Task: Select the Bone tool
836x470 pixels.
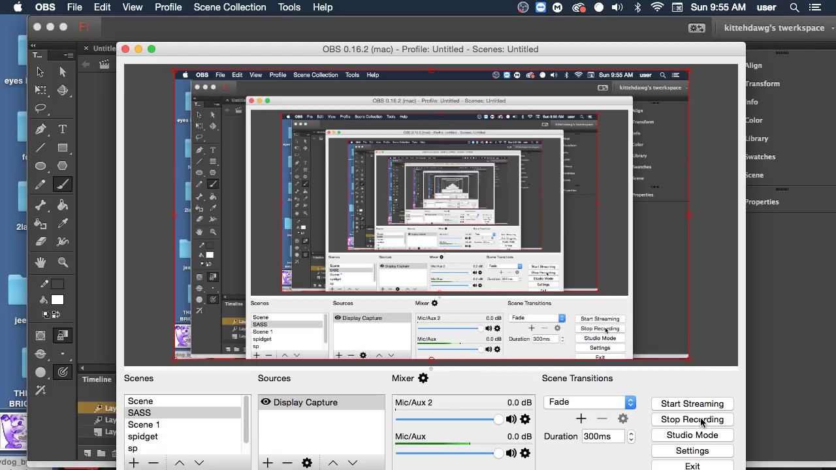Action: point(40,205)
